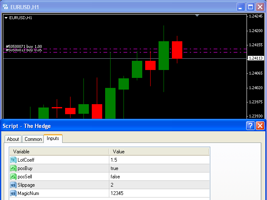
Task: Click the posSell boolean icon
Action: [x=13, y=177]
